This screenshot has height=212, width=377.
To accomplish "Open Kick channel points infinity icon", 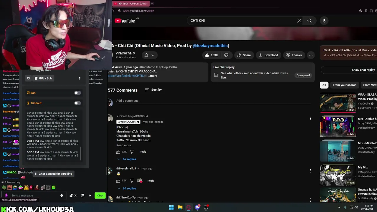I will [x=73, y=196].
